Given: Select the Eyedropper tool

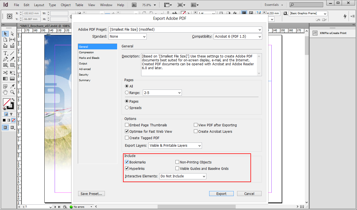Looking at the screenshot, I should (x=12, y=87).
